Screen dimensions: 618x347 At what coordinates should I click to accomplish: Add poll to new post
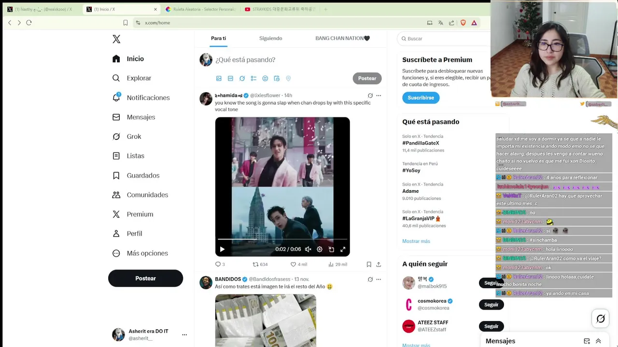click(253, 79)
